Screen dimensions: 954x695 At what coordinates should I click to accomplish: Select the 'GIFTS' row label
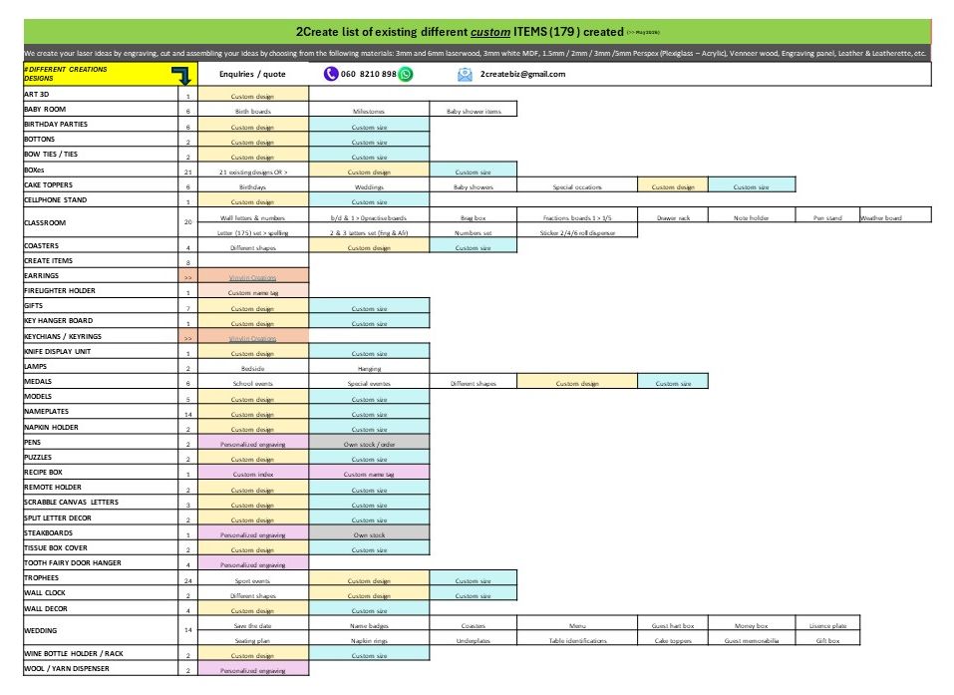coord(101,305)
